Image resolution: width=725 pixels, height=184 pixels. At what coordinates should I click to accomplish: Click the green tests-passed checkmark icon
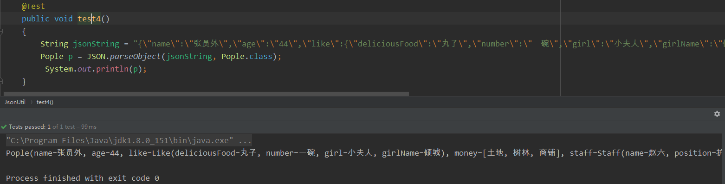(x=4, y=127)
